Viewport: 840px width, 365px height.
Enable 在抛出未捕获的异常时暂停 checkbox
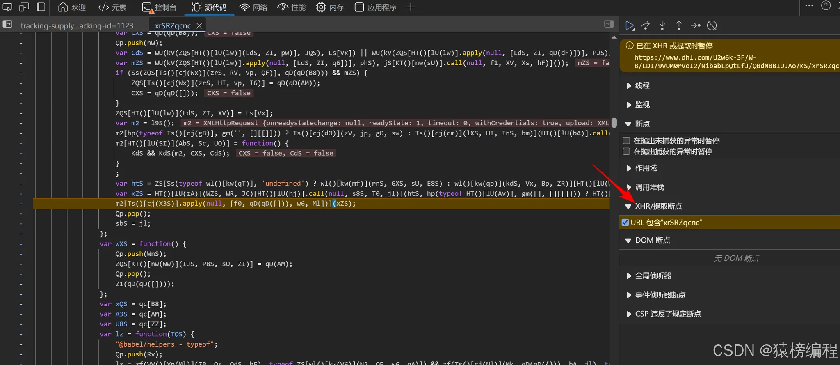click(626, 140)
